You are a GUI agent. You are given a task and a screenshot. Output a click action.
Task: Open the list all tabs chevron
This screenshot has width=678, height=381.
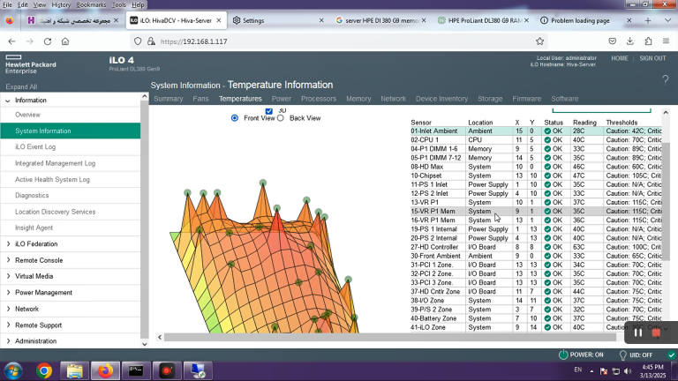[x=667, y=20]
